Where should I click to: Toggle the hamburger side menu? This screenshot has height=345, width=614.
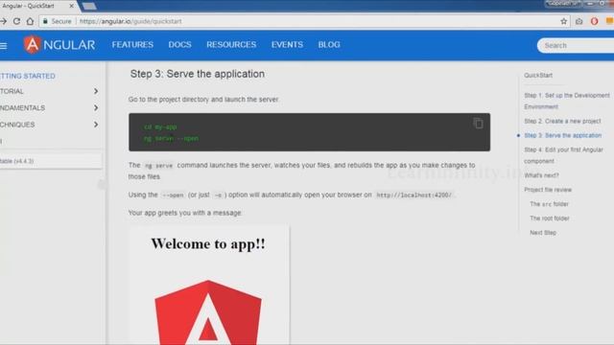4,46
